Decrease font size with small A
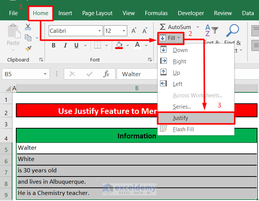The height and width of the screenshot is (201, 259). pos(145,31)
